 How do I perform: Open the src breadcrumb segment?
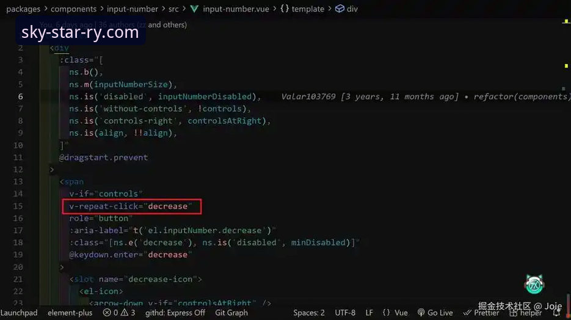pos(173,9)
